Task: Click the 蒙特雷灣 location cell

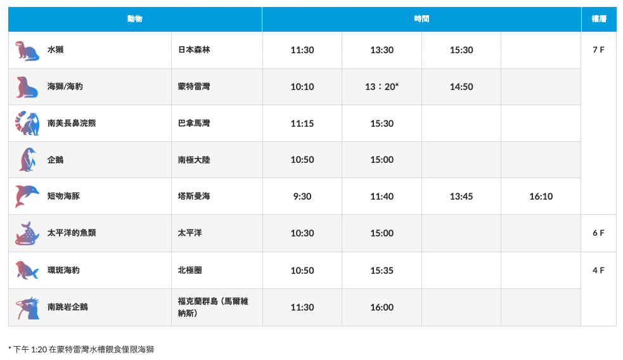Action: pos(194,87)
